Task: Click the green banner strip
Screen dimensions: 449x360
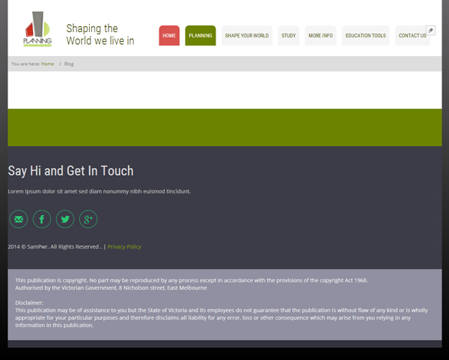Action: point(224,128)
